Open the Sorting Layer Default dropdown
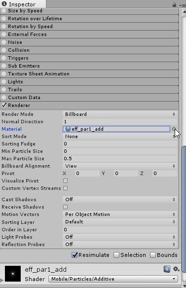The height and width of the screenshot is (288, 186). pyautogui.click(x=120, y=222)
